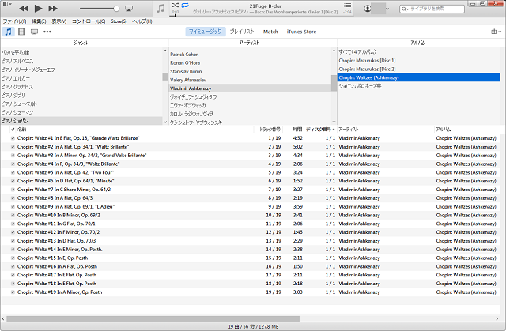The image size is (506, 331).
Task: Switch to the プレイリスト tab
Action: coord(242,32)
